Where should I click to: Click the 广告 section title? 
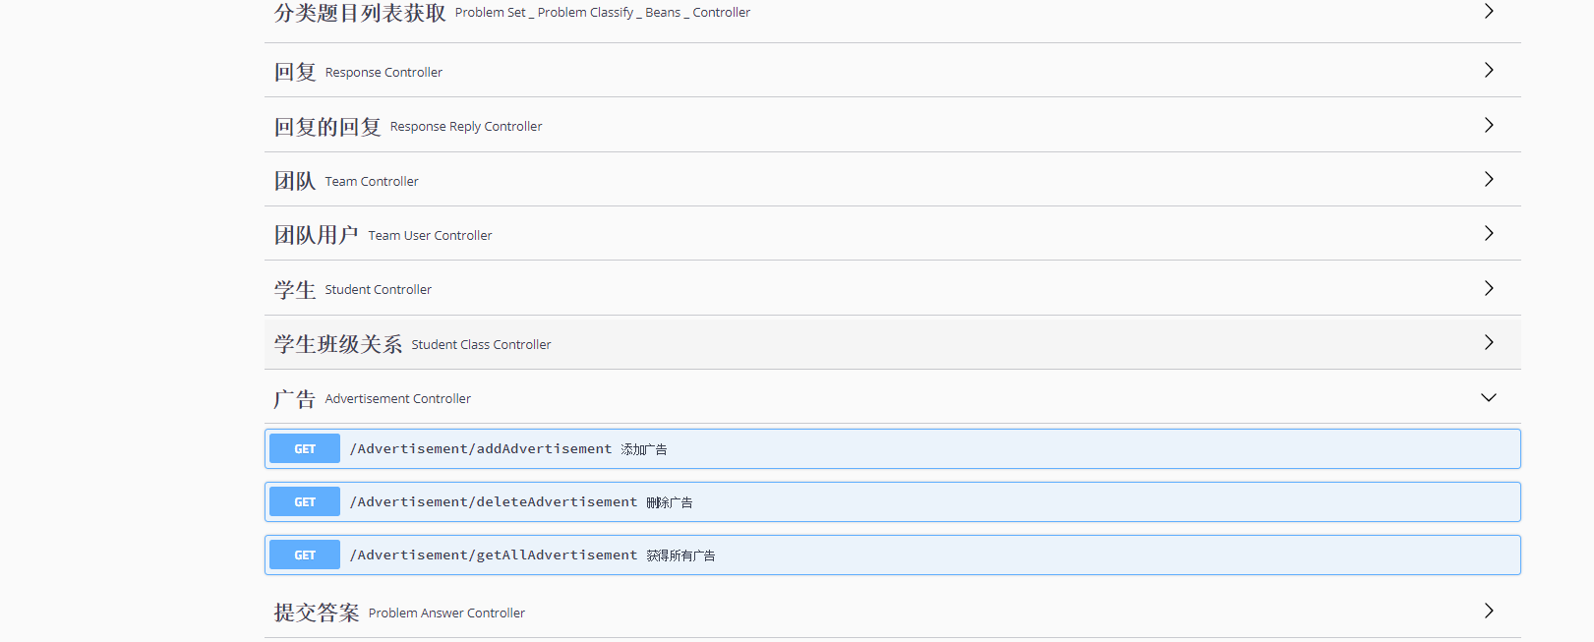[x=295, y=399]
